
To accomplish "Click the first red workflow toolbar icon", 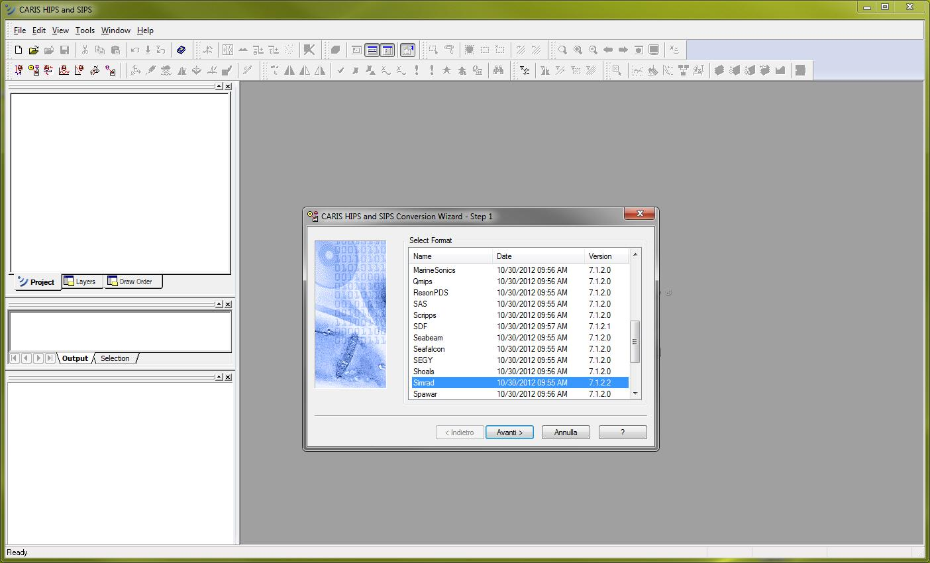I will pyautogui.click(x=19, y=70).
